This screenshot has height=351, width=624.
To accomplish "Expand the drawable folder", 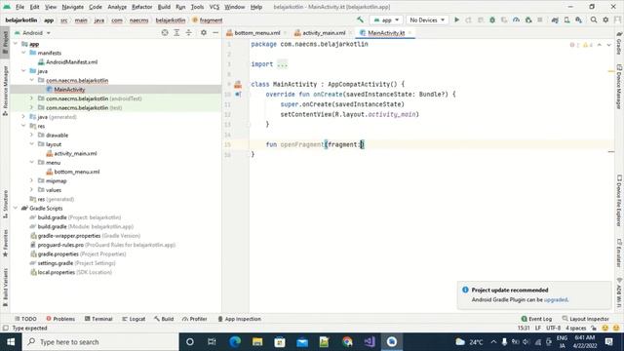I will click(31, 135).
